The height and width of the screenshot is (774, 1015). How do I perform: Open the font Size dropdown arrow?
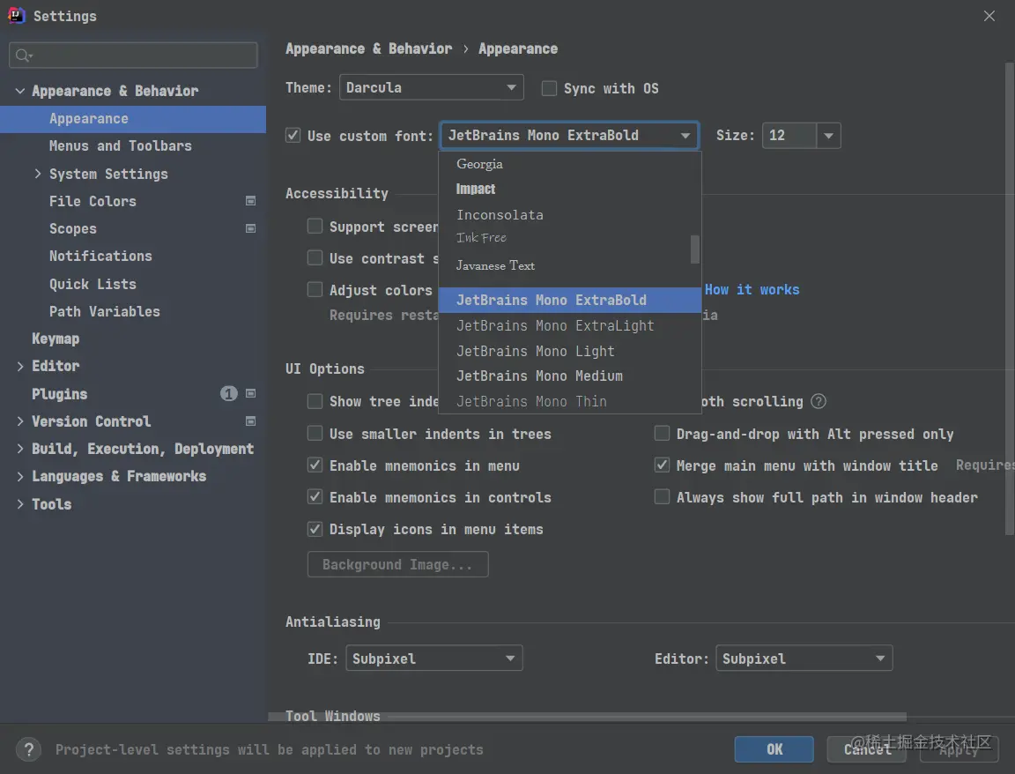tap(828, 136)
